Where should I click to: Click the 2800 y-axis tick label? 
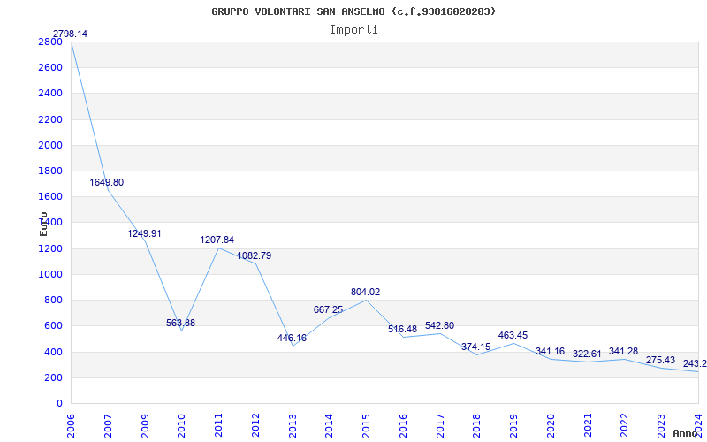point(50,42)
